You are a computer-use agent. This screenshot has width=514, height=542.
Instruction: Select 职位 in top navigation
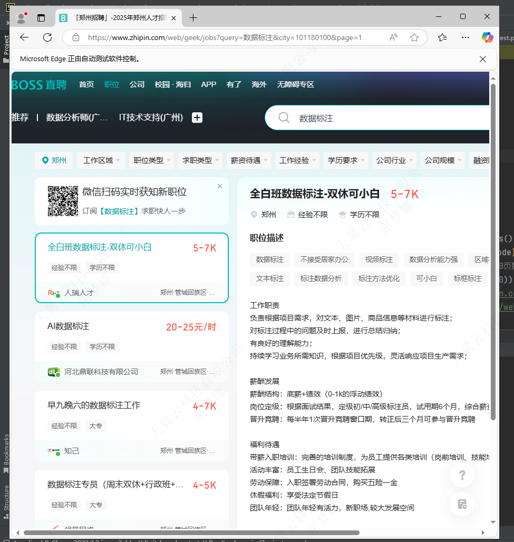click(112, 84)
